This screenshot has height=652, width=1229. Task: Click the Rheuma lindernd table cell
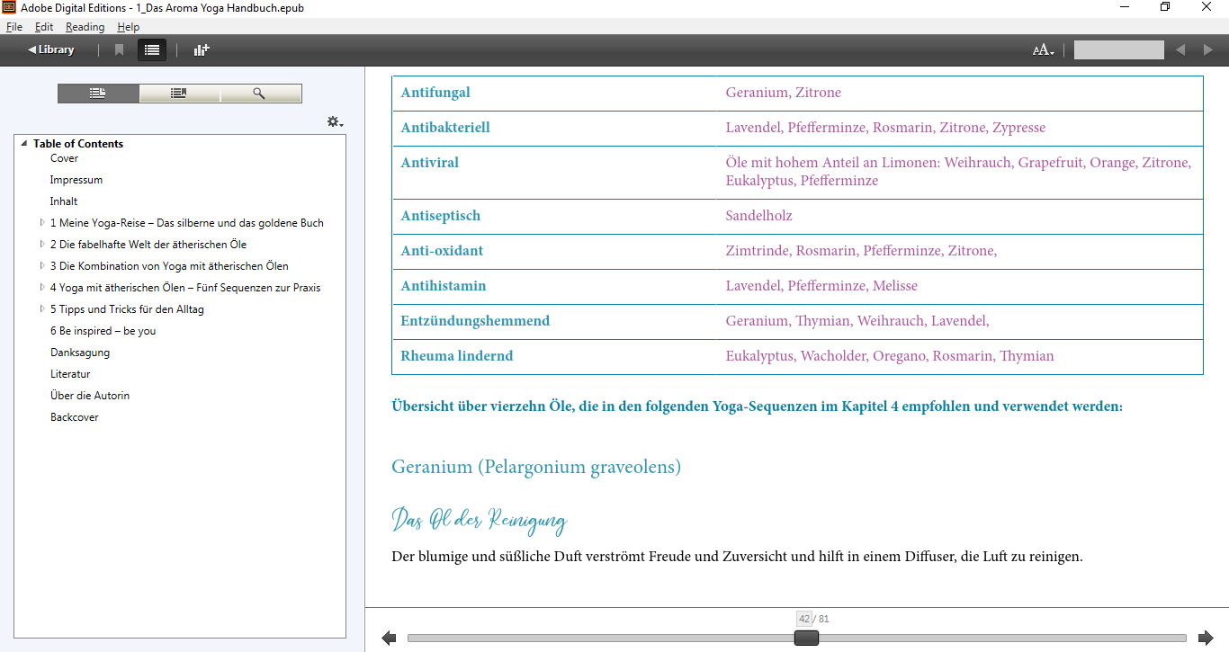[554, 357]
